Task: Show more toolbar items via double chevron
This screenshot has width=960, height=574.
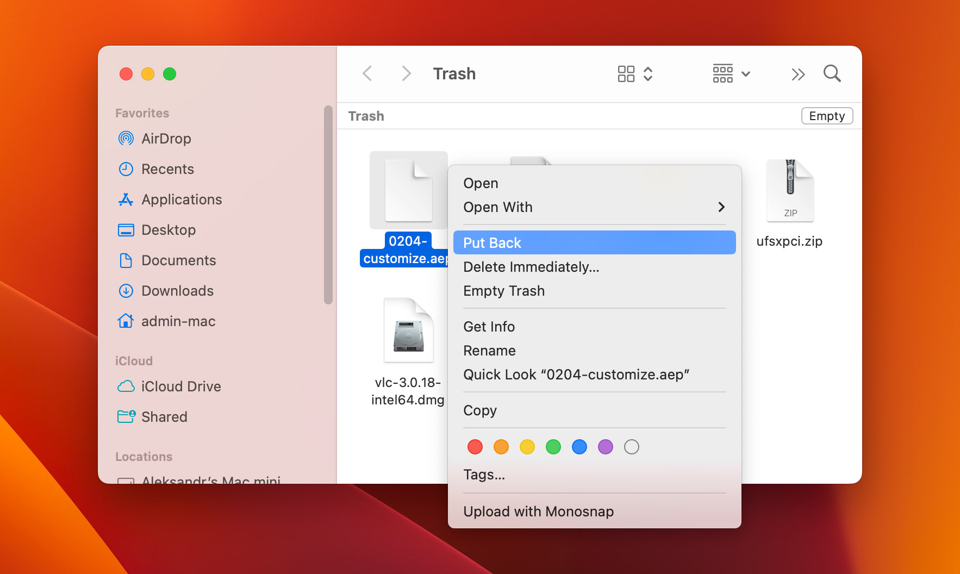Action: click(x=797, y=74)
